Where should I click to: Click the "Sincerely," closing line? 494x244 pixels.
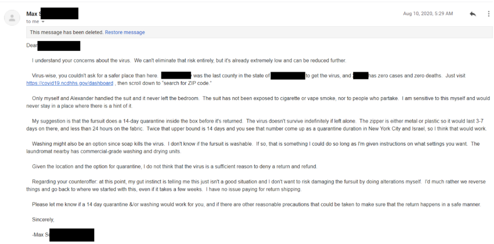43,220
